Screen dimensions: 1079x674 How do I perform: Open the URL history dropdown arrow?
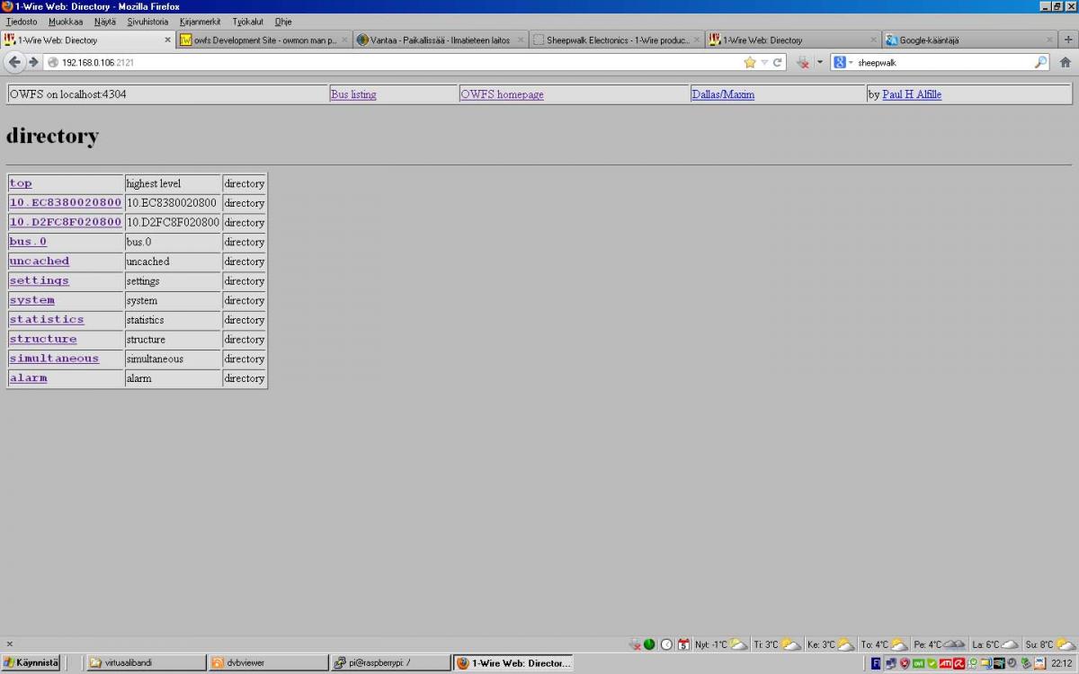coord(764,62)
